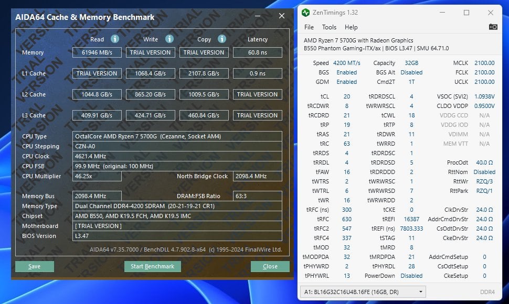Image resolution: width=509 pixels, height=304 pixels.
Task: Click tCL value 20
Action: (347, 96)
